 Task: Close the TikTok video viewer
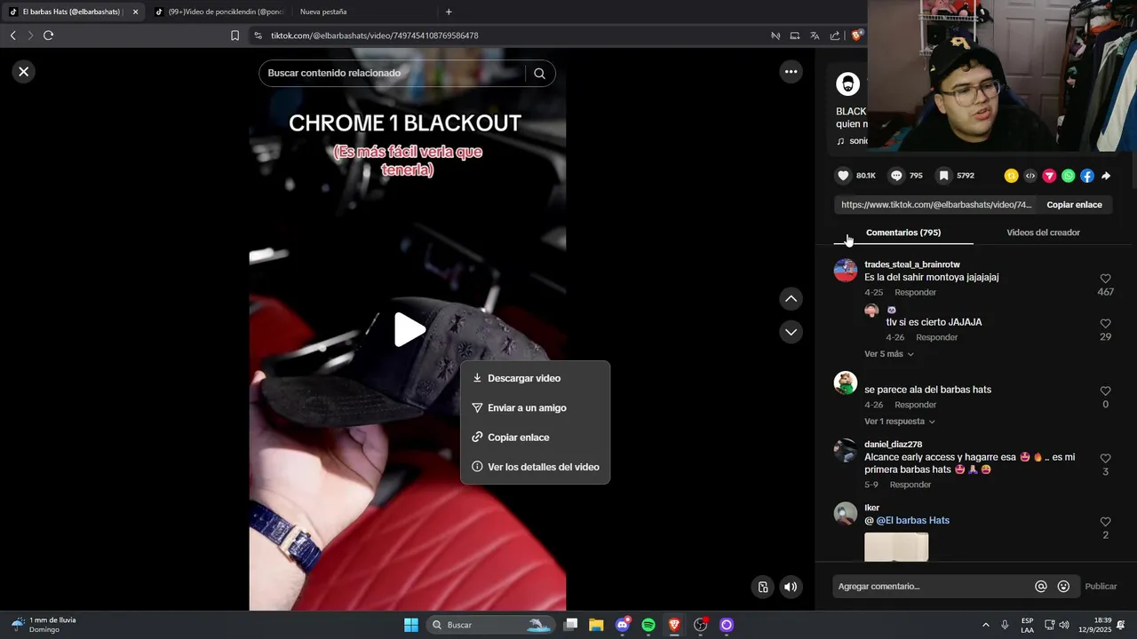coord(24,72)
